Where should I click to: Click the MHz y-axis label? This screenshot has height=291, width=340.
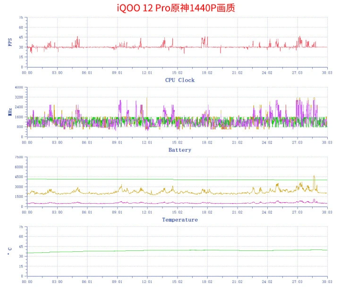click(10, 112)
